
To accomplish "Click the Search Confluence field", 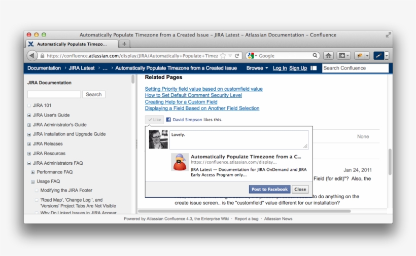I will coord(355,68).
